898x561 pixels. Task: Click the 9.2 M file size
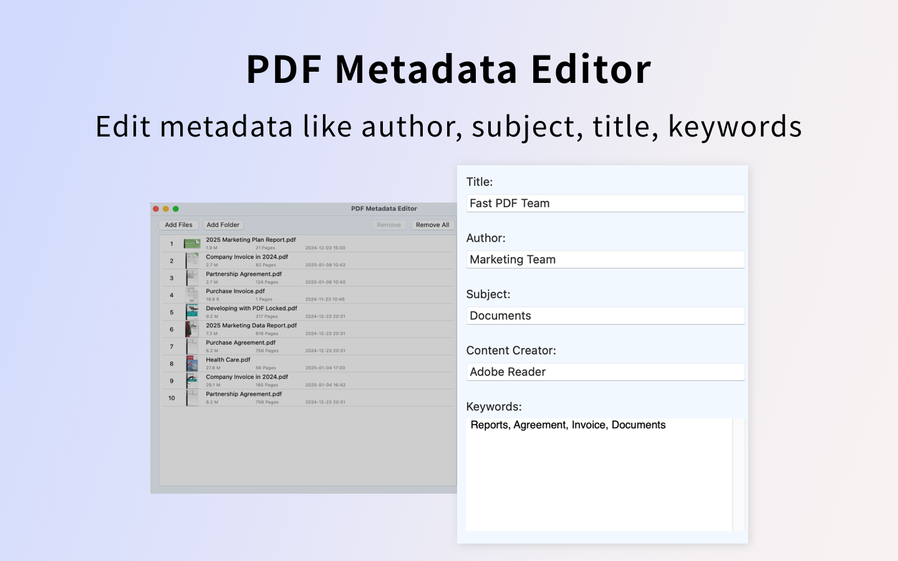point(212,317)
